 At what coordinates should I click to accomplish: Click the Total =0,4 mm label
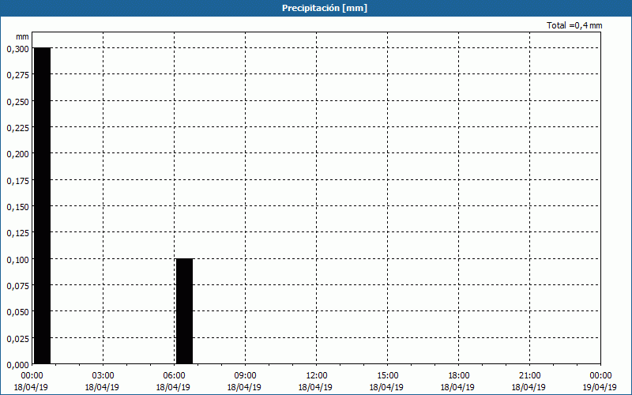[574, 25]
